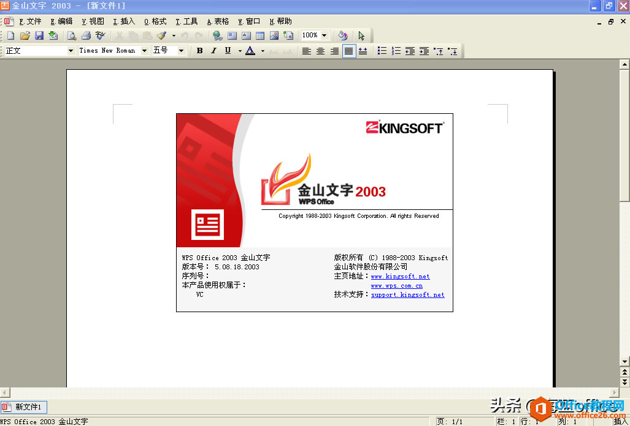Image resolution: width=630 pixels, height=426 pixels.
Task: Decrease paragraph spacing with up arrow icon
Action: [x=439, y=51]
